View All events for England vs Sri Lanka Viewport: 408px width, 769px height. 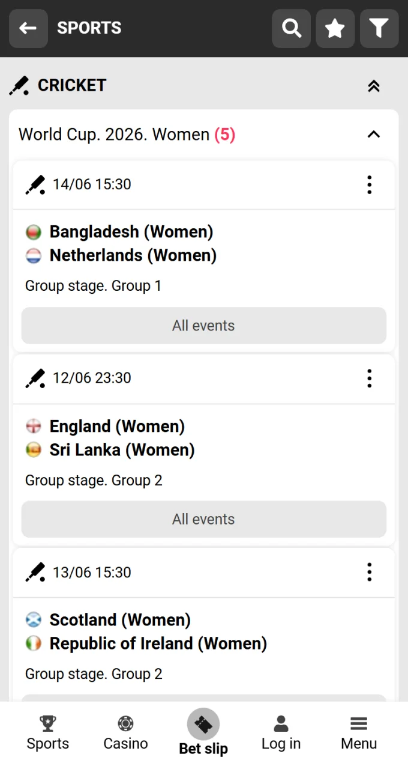(203, 519)
